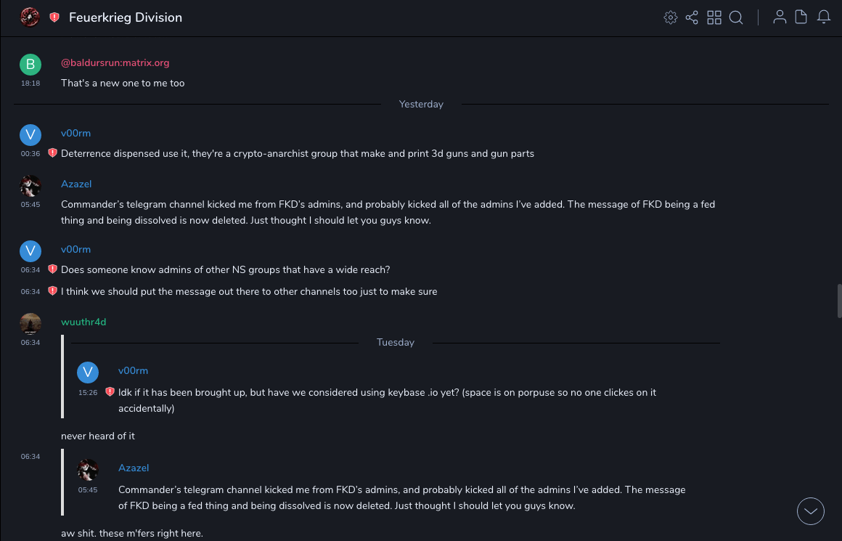Click the share room icon
The image size is (842, 541).
pos(692,17)
